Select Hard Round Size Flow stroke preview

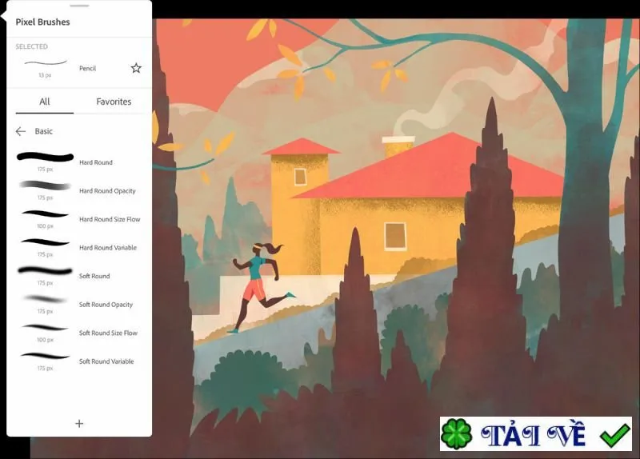point(45,214)
